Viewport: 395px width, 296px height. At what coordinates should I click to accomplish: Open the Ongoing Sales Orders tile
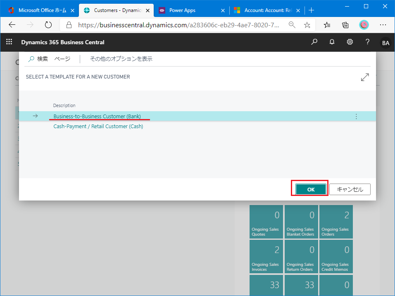336,222
